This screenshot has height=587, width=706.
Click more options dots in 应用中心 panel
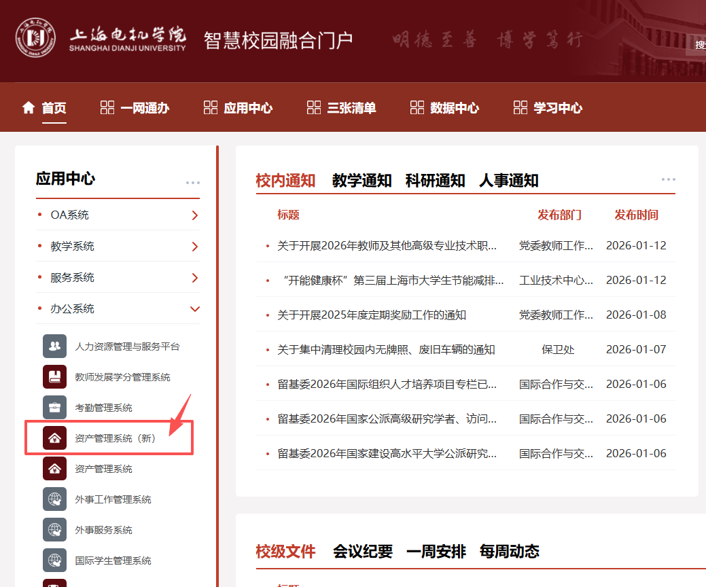(193, 183)
